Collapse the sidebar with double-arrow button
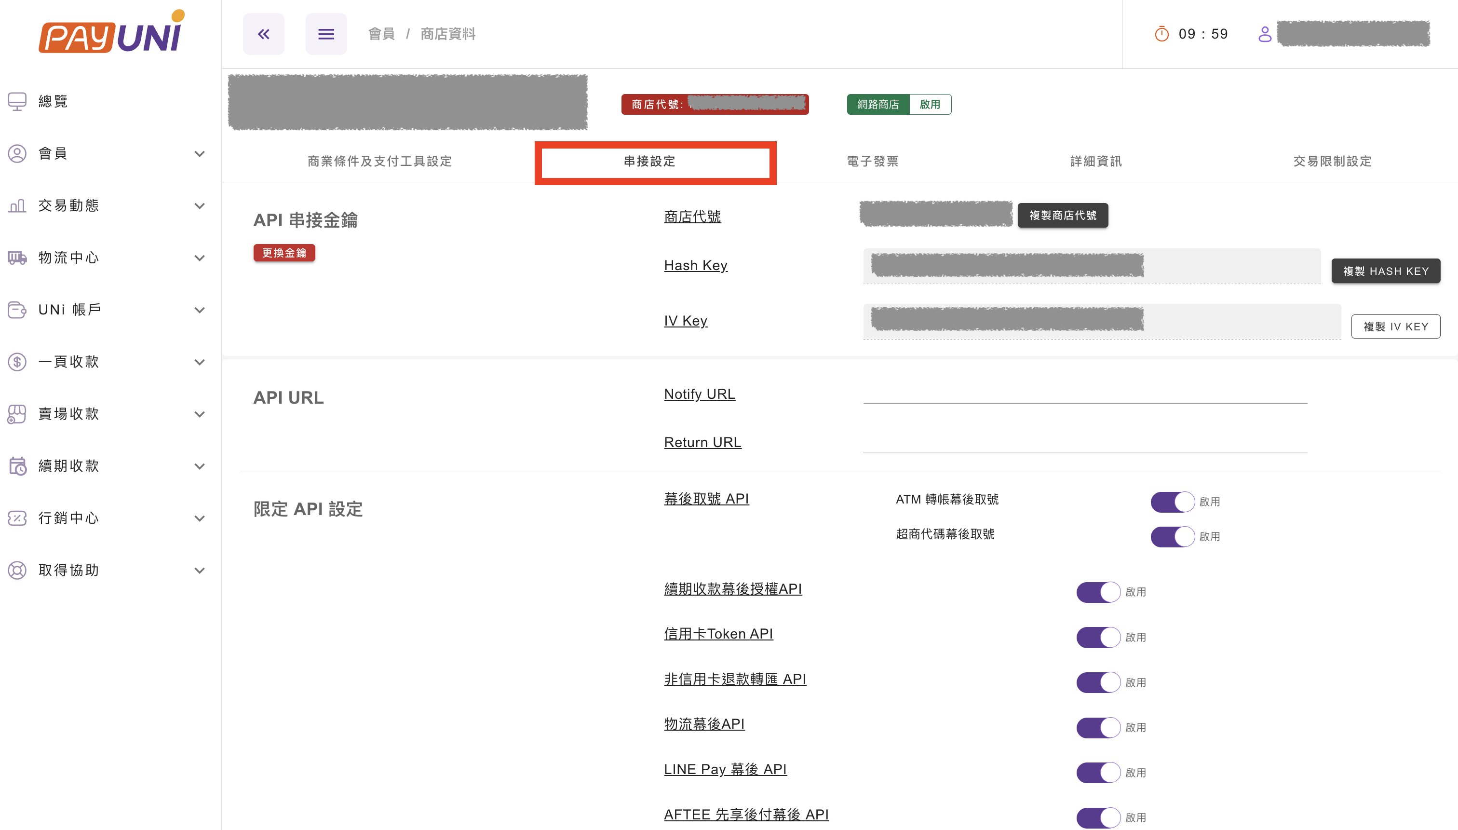The image size is (1458, 830). 263,34
